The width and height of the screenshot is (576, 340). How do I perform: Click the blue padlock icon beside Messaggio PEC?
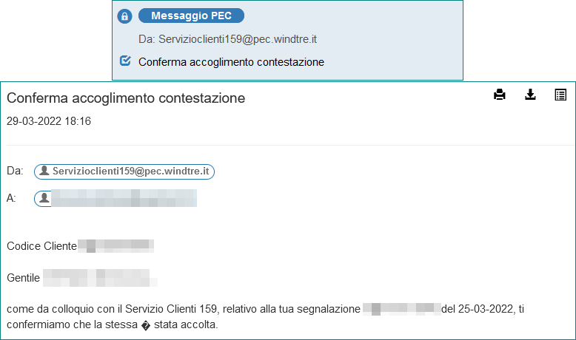click(124, 16)
